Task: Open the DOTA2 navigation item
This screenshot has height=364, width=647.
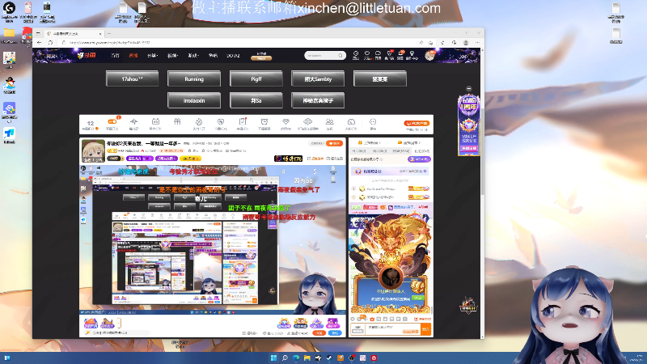Action: point(233,55)
